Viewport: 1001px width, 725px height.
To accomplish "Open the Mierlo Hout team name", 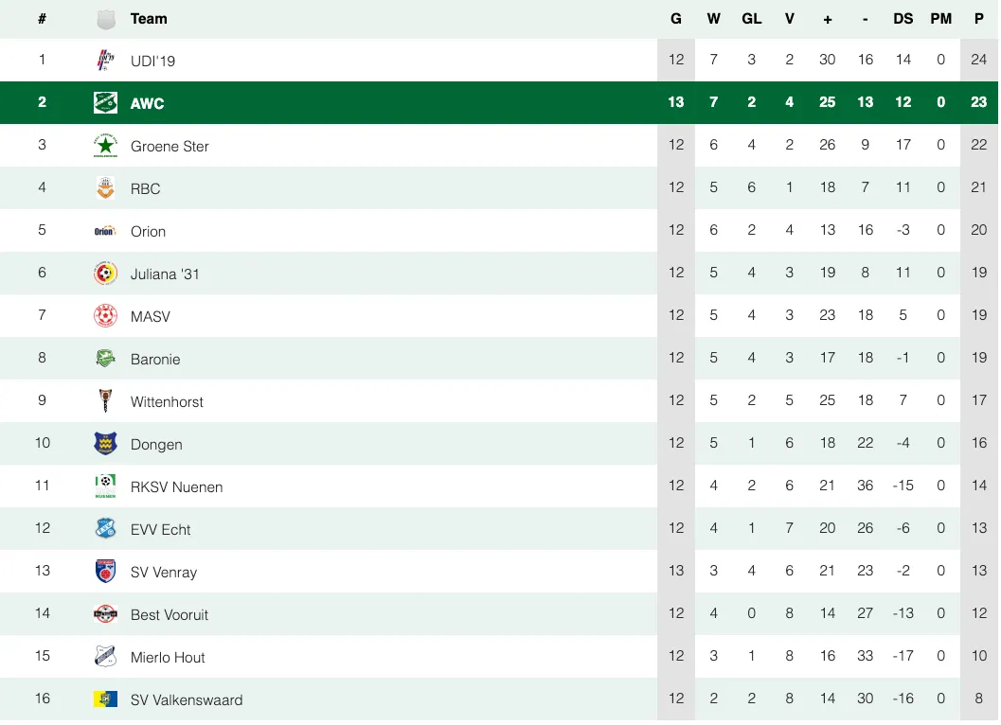I will coord(168,657).
